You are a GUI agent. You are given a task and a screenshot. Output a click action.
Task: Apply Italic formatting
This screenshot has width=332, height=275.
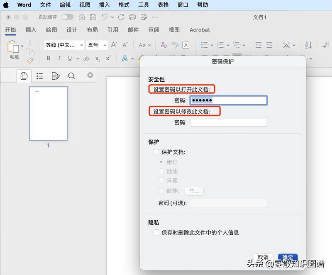59,59
